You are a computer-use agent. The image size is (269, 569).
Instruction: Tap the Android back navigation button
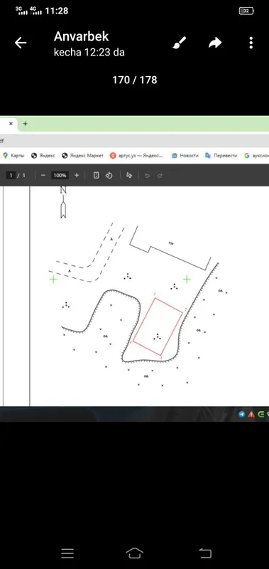[x=205, y=553]
